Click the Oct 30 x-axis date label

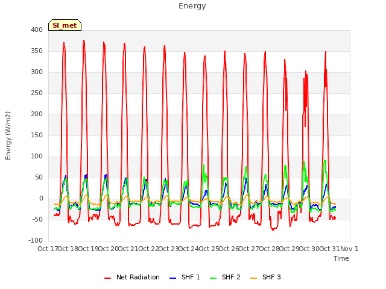coord(309,249)
